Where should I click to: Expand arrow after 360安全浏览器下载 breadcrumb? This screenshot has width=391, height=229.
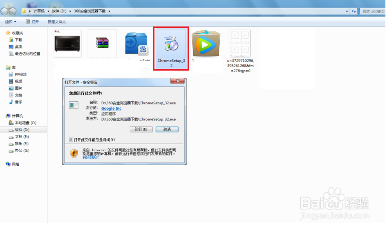(x=109, y=11)
